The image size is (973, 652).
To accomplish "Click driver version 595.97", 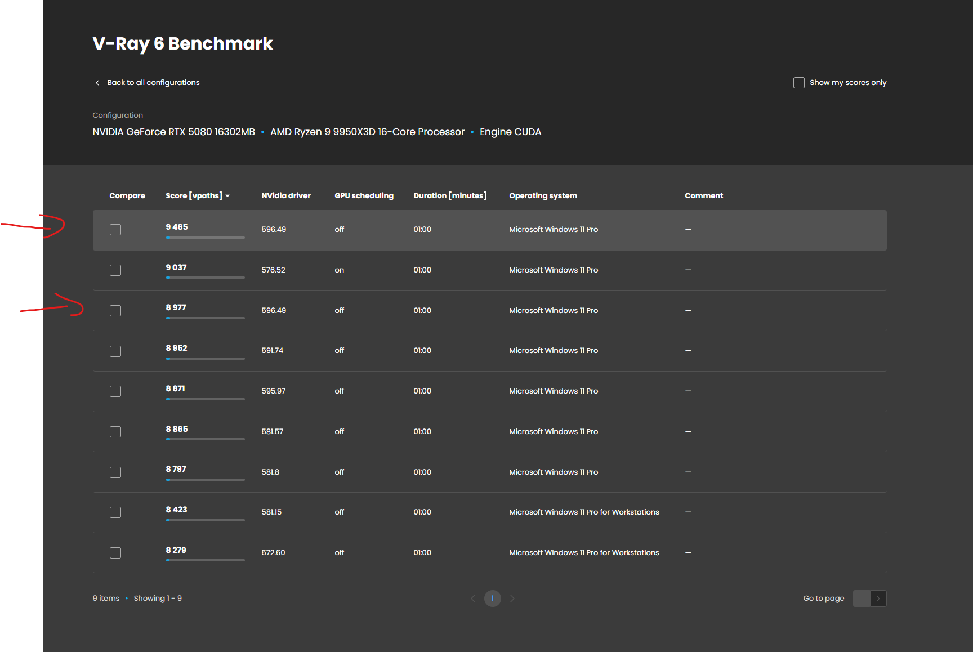I will 274,391.
